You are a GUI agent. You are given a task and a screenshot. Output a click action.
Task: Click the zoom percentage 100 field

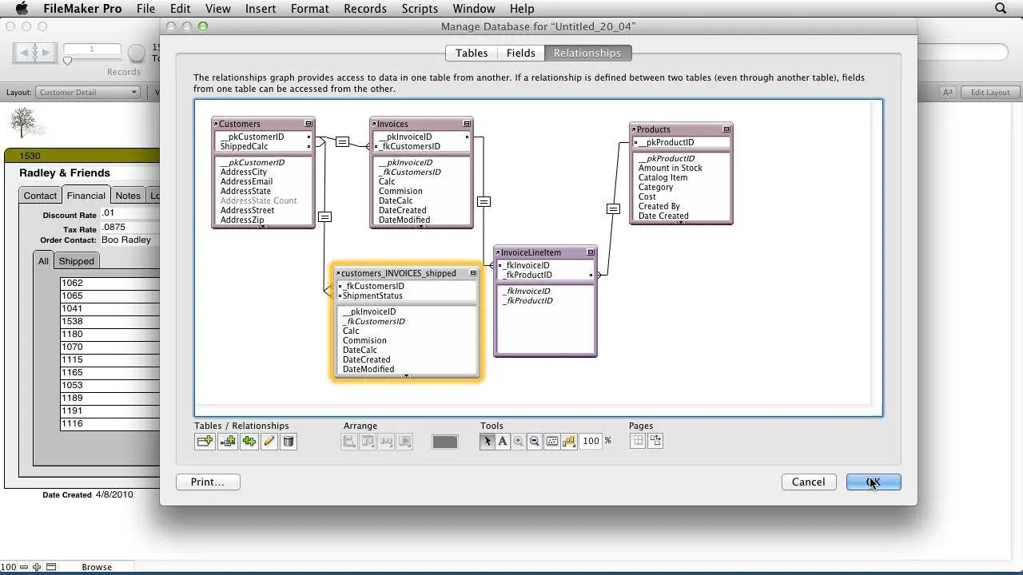coord(591,441)
